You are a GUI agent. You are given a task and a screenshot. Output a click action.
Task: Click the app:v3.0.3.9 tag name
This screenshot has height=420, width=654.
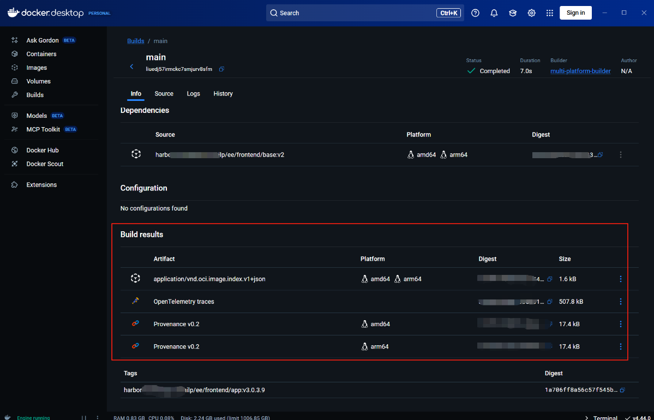pos(194,390)
